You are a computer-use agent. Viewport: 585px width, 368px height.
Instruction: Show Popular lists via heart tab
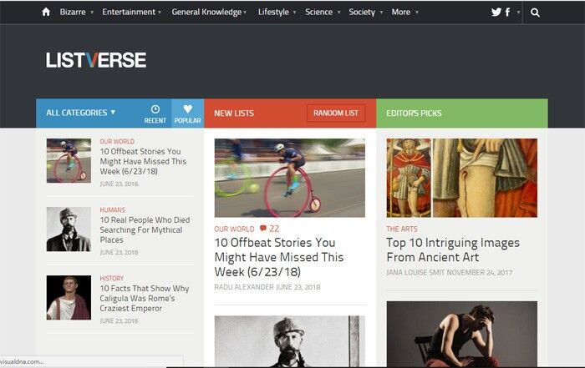[x=188, y=113]
